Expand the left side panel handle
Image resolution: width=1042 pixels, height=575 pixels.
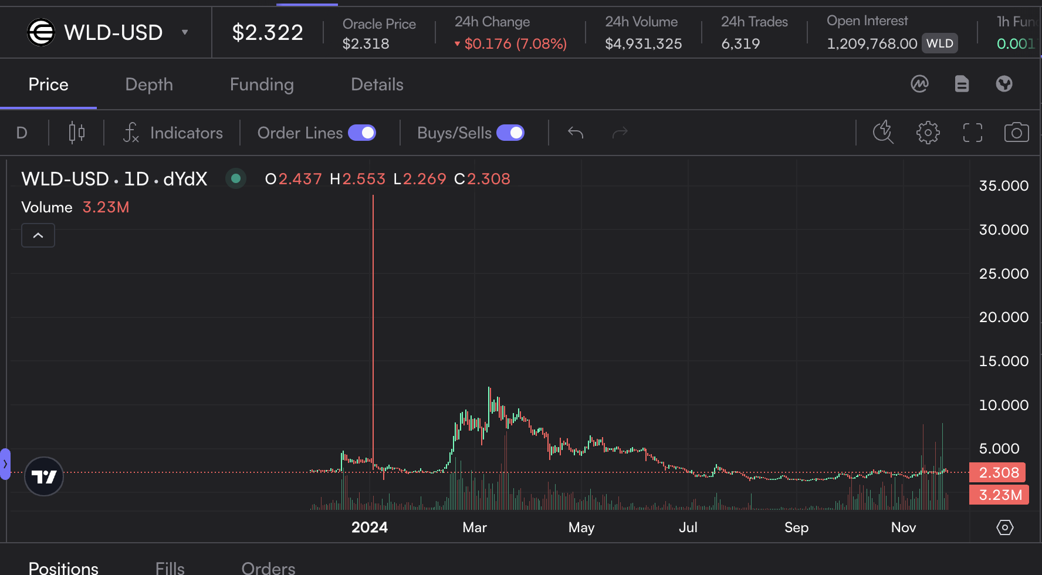click(5, 464)
